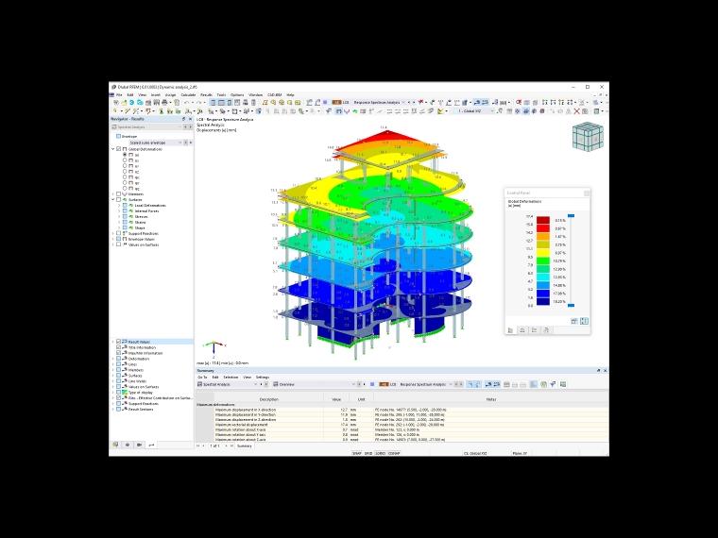The image size is (718, 538).
Task: Toggle the Result Values checkbox
Action: coord(119,342)
